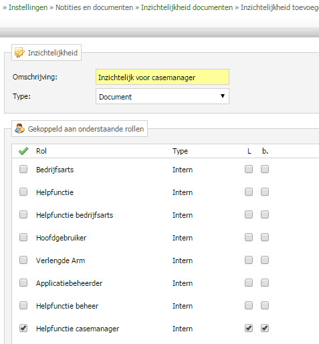Uncheck the Helpfunctie casemanager role checkbox

pos(23,328)
